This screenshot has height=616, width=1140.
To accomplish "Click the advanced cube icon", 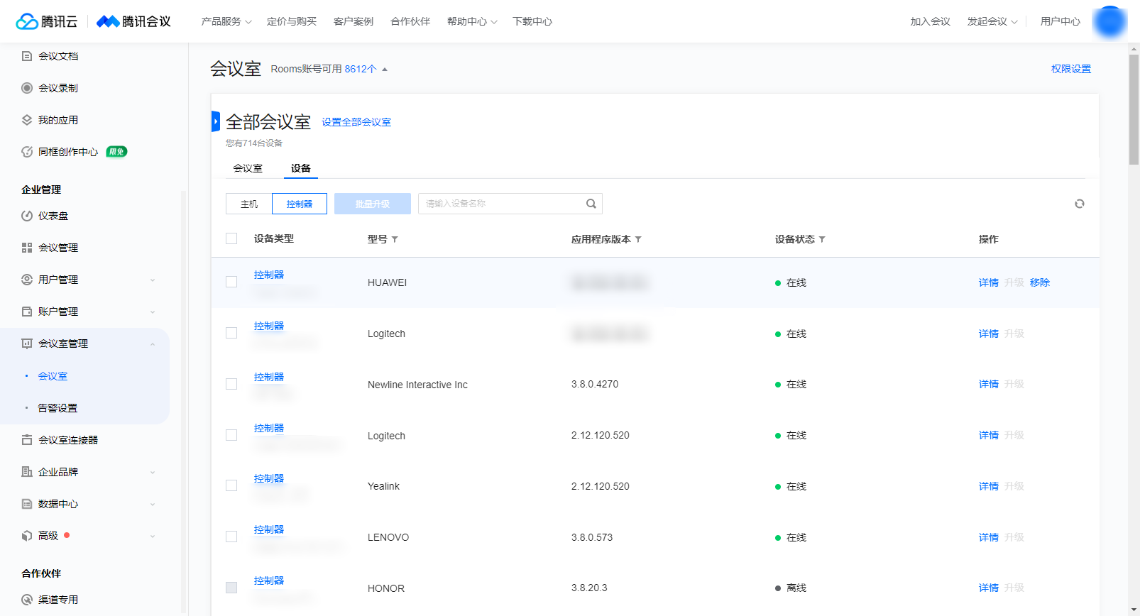I will pos(27,536).
